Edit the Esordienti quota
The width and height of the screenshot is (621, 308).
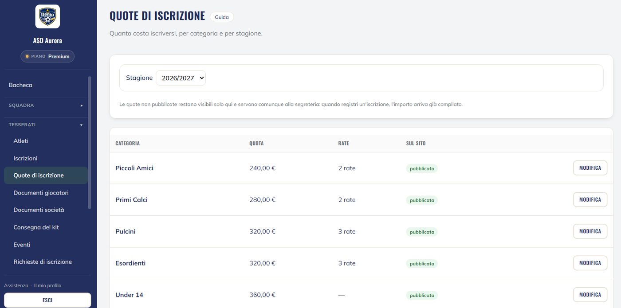tap(590, 263)
